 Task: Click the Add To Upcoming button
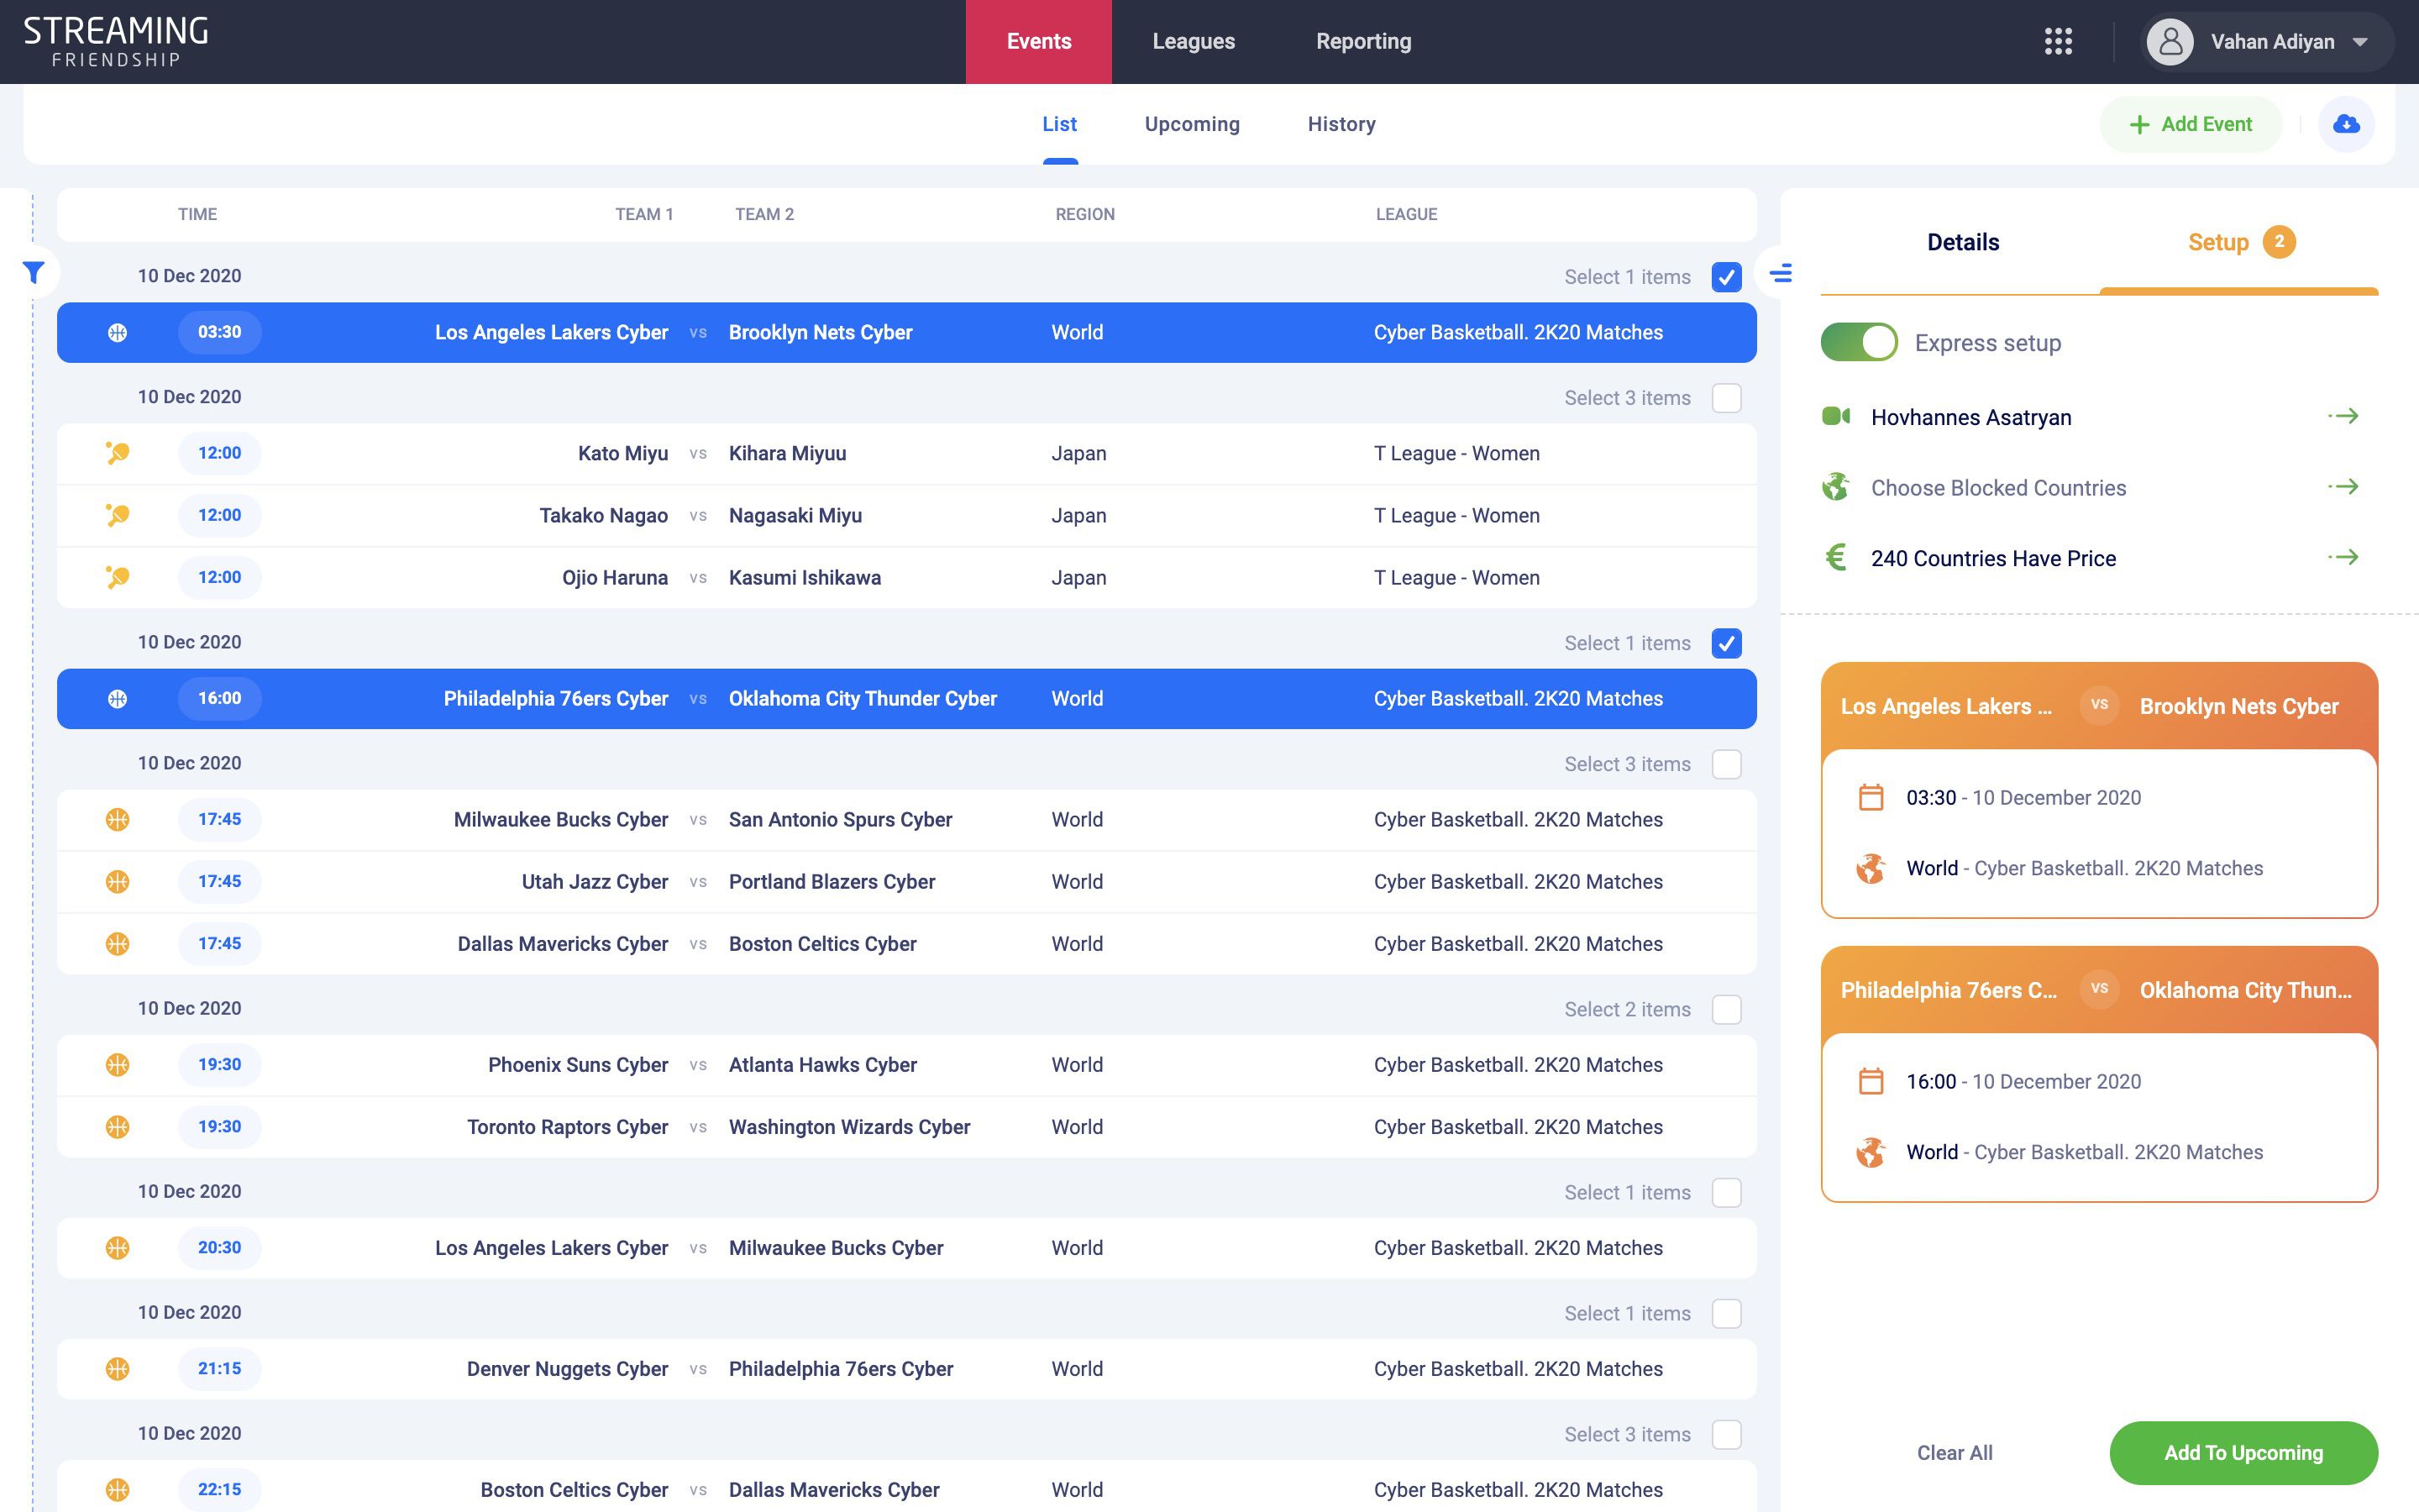pos(2243,1452)
